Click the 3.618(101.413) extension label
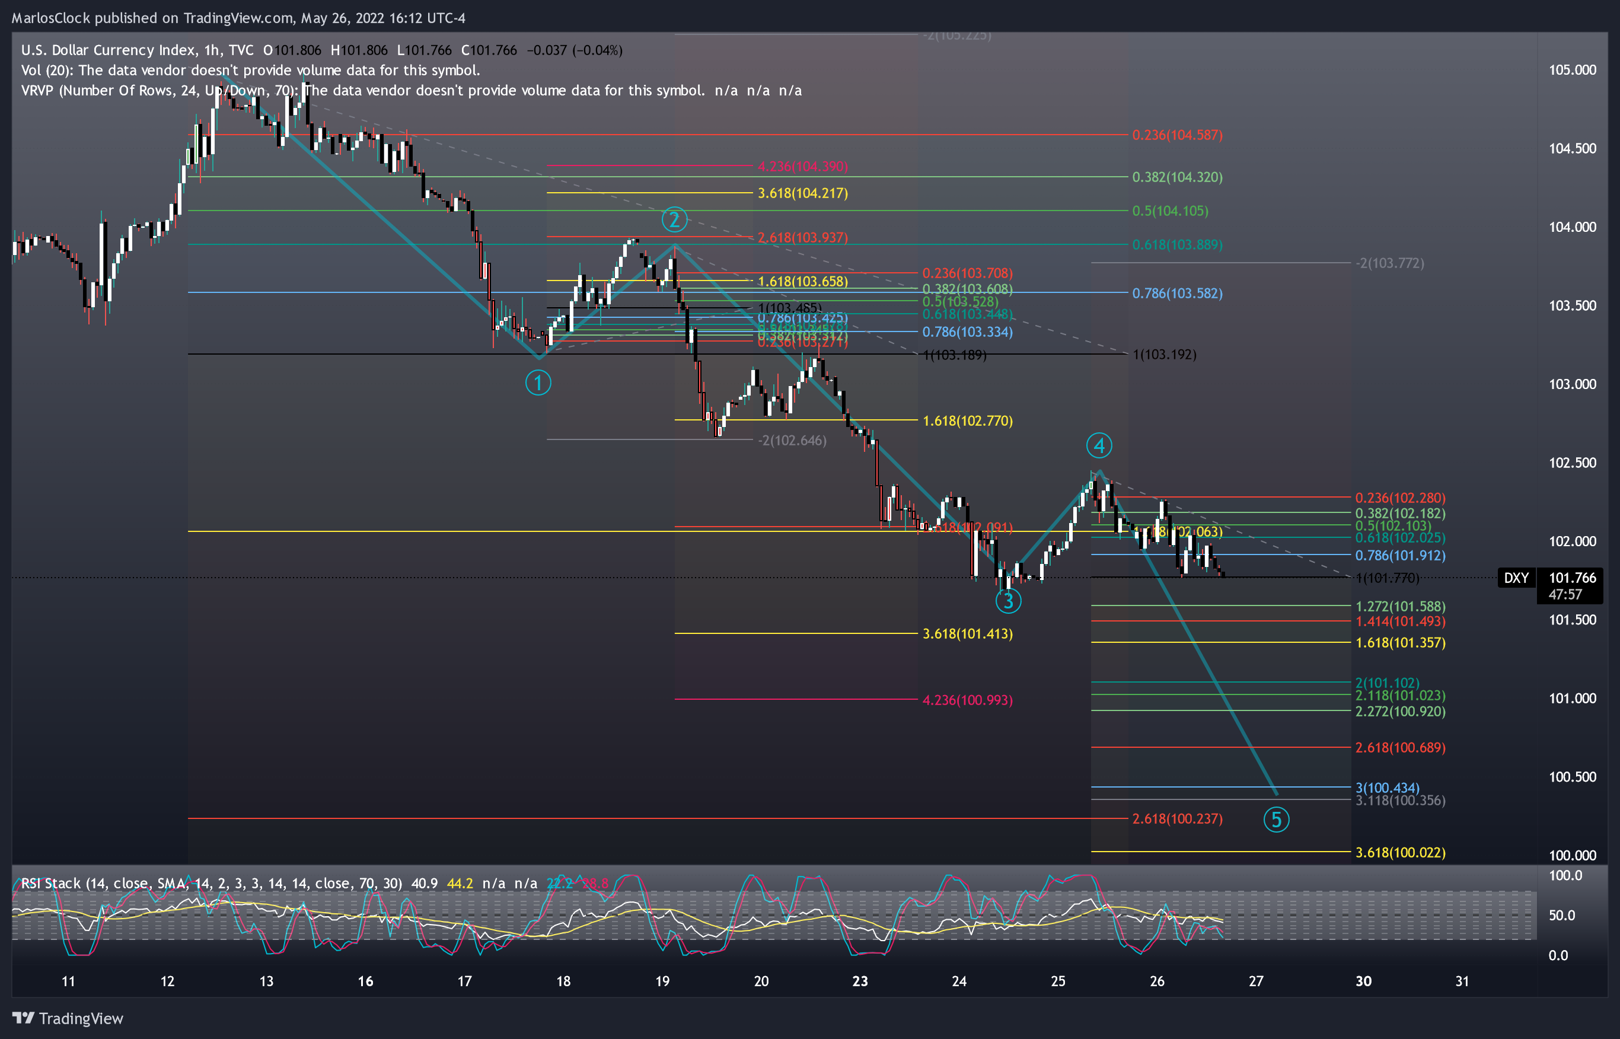Screen dimensions: 1620x1039 pyautogui.click(x=967, y=633)
